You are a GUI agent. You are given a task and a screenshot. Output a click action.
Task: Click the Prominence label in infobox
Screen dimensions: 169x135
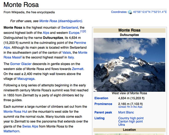(103, 104)
